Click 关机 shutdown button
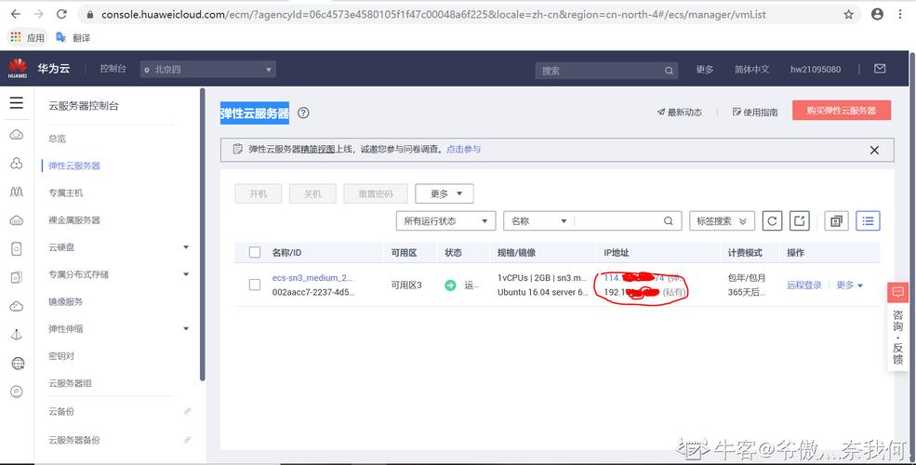This screenshot has width=916, height=465. 312,193
